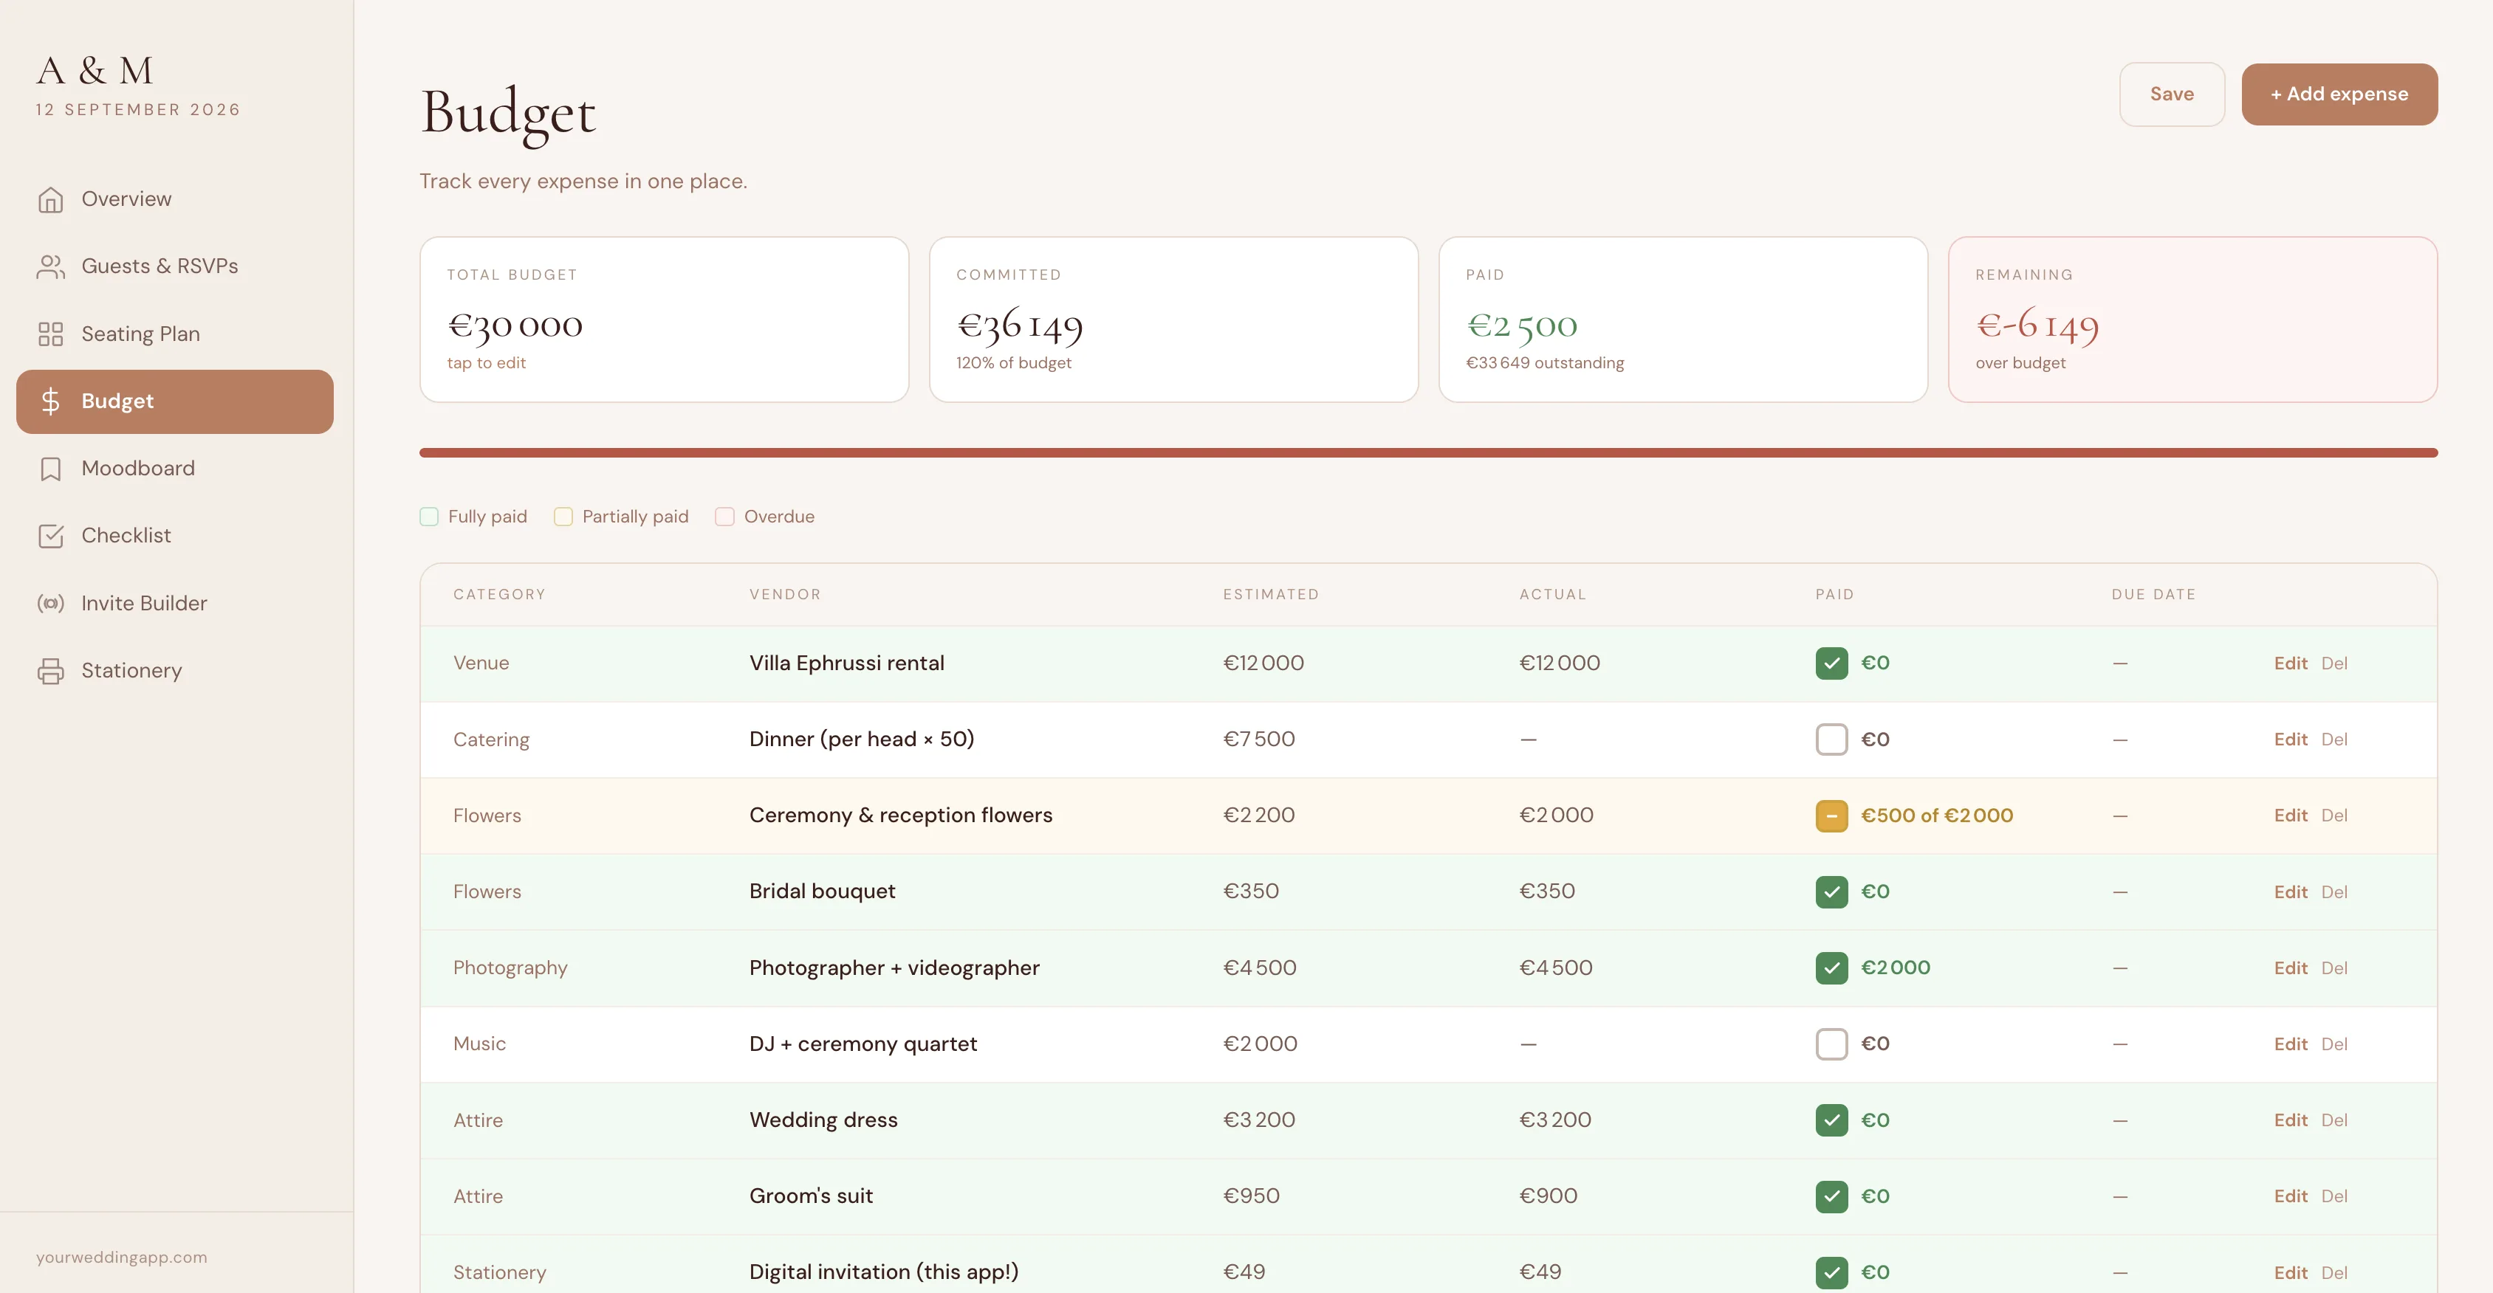Delete the Dinner catering row
This screenshot has height=1293, width=2493.
pyautogui.click(x=2333, y=739)
